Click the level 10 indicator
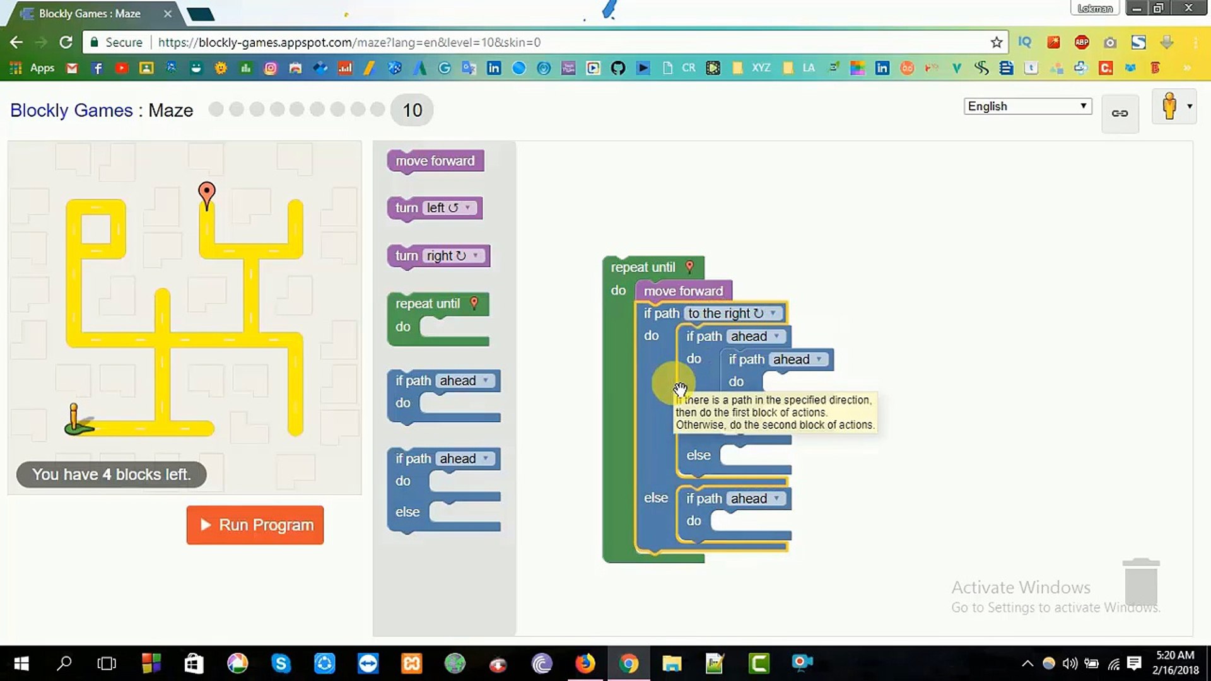The width and height of the screenshot is (1211, 681). [x=412, y=110]
